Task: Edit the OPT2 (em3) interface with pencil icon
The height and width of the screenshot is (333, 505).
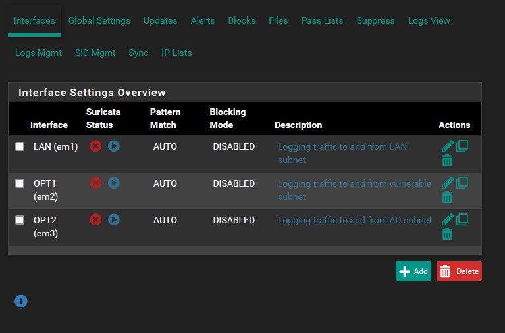Action: [447, 219]
